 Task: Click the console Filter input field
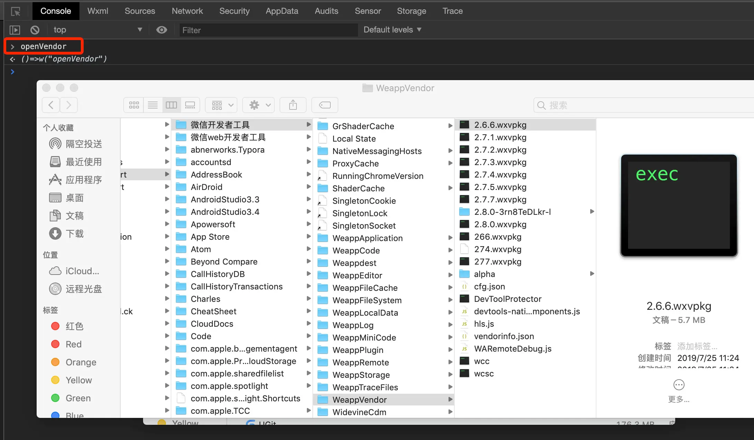(268, 30)
